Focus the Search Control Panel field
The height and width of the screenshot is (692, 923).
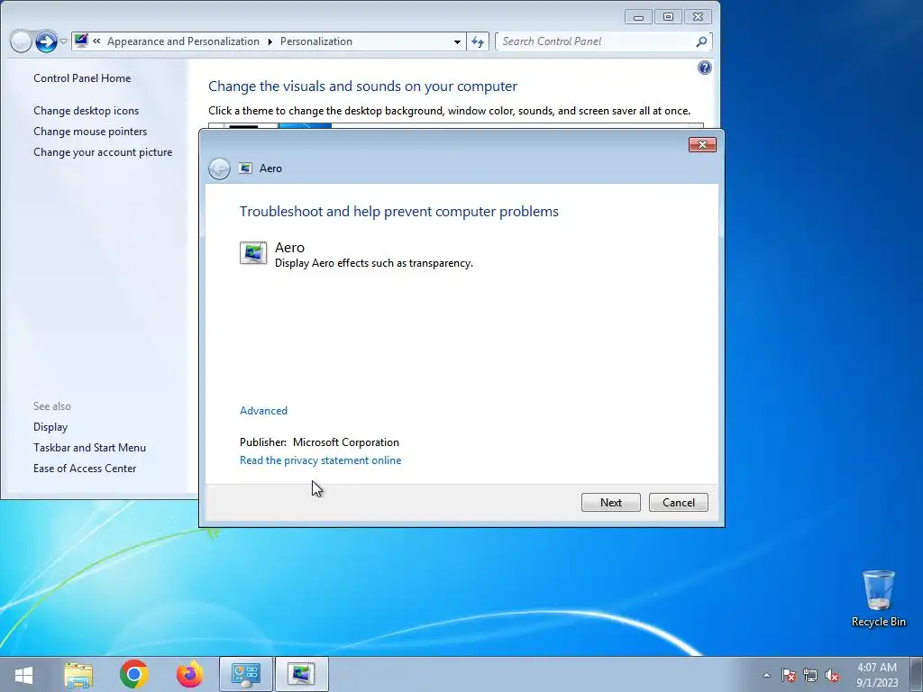(595, 41)
